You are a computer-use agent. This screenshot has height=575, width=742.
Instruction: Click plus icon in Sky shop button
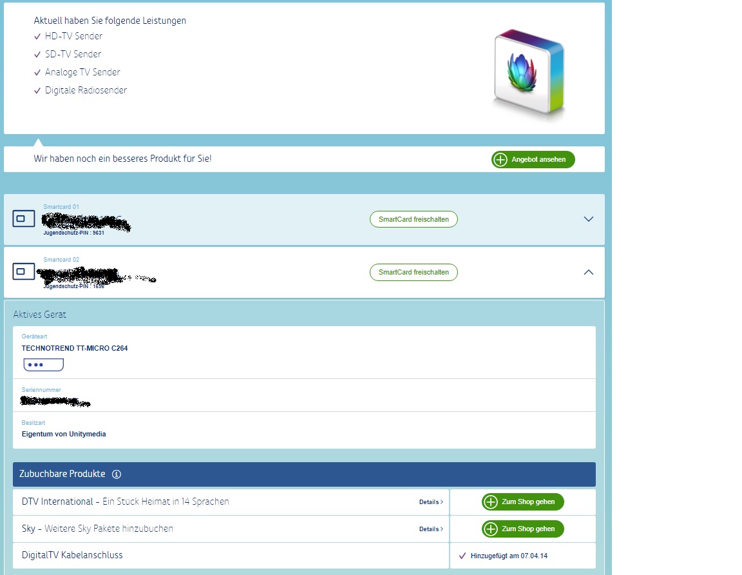[x=491, y=529]
